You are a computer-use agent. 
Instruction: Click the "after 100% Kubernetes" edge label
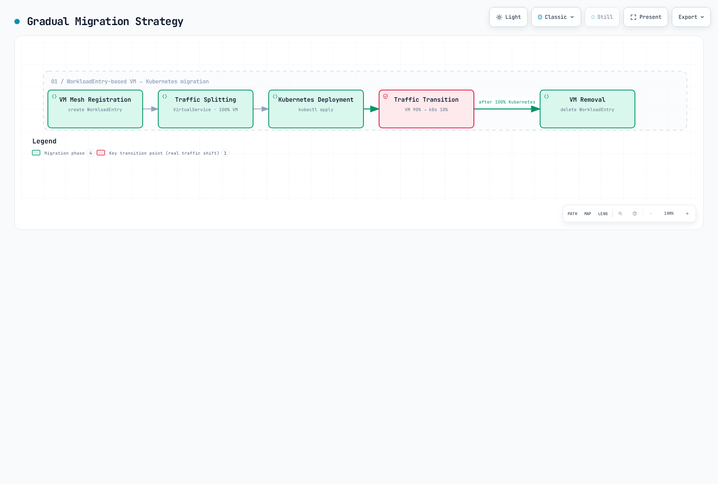[x=507, y=102]
